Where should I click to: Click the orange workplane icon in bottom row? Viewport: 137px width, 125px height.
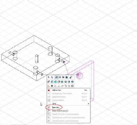(49, 86)
